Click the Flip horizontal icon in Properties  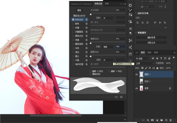pyautogui.click(x=160, y=7)
